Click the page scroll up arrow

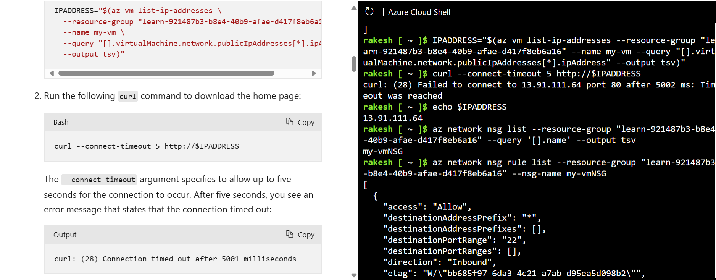point(354,8)
